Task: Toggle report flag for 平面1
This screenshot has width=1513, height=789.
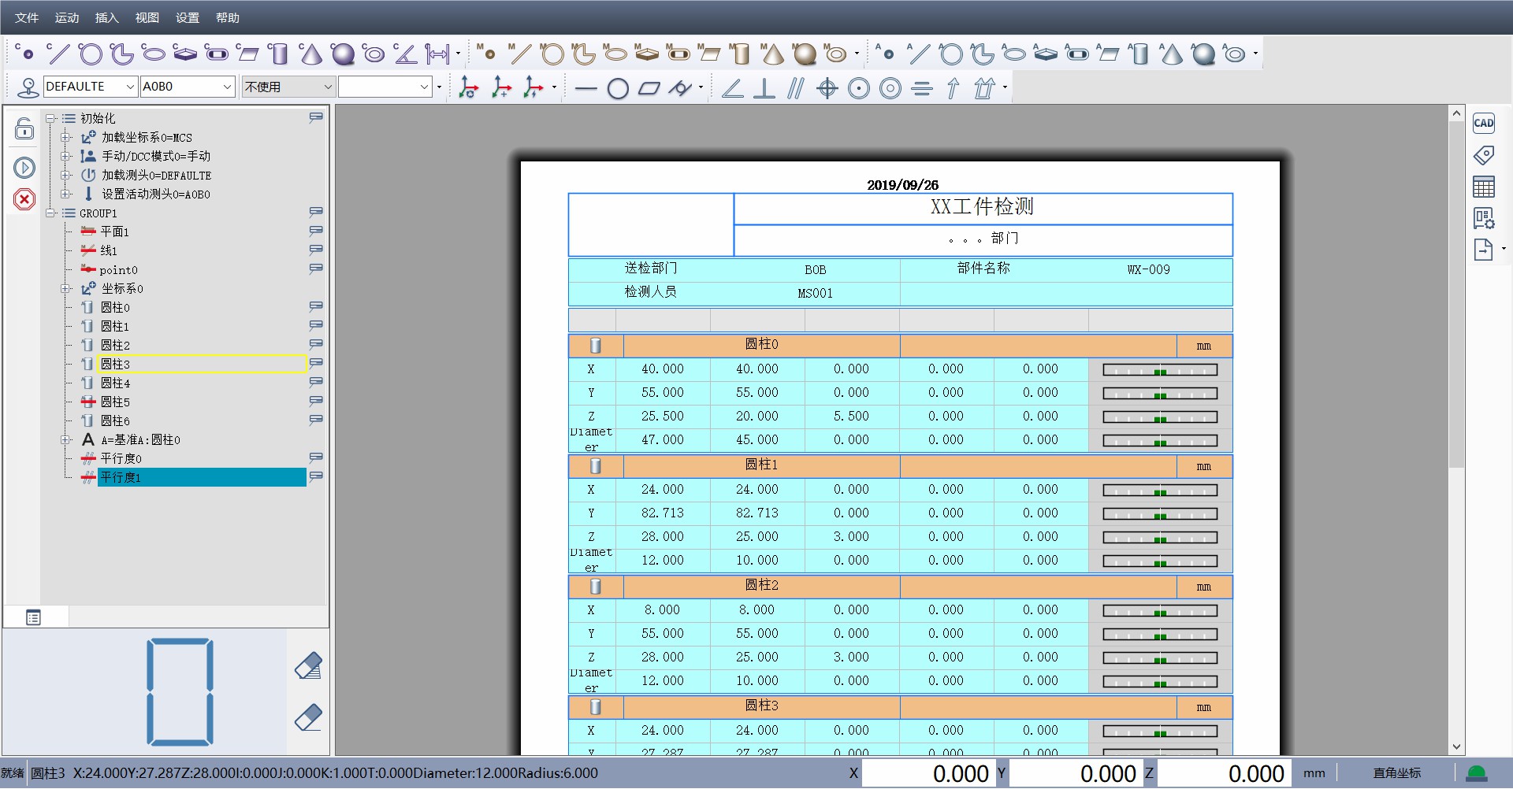Action: [x=316, y=231]
